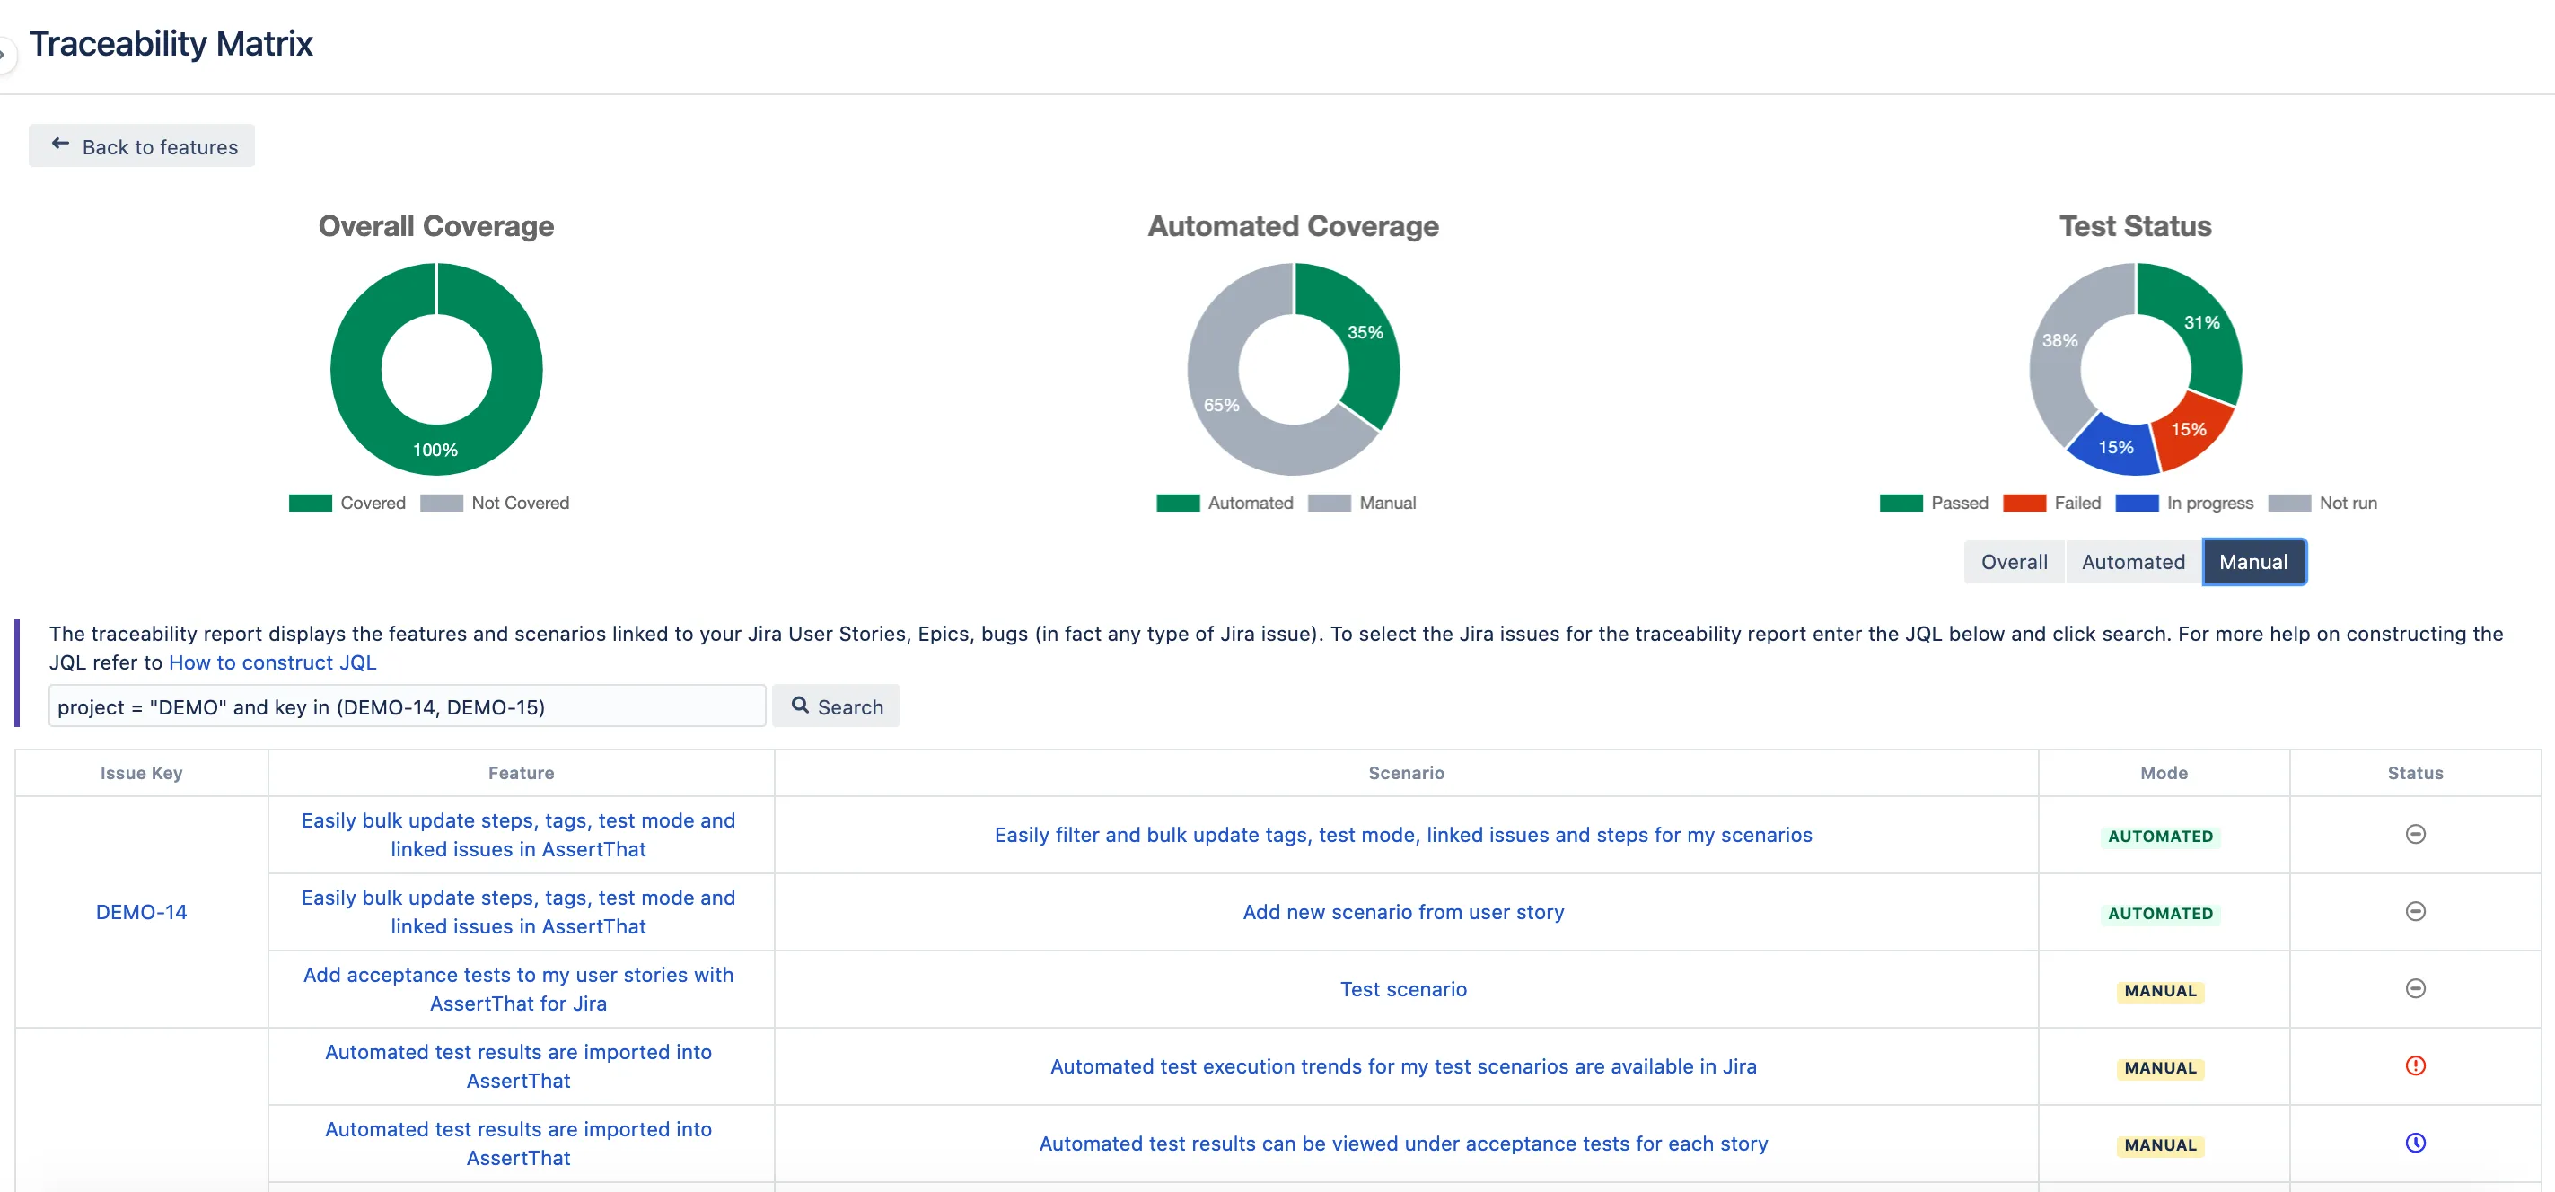Click the 15% Failed red chart segment
This screenshot has width=2555, height=1192.
2188,429
